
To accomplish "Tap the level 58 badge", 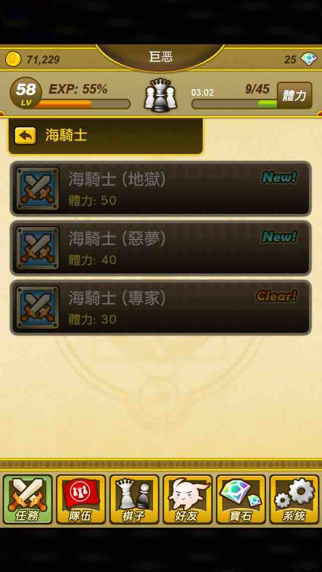I will pyautogui.click(x=26, y=93).
